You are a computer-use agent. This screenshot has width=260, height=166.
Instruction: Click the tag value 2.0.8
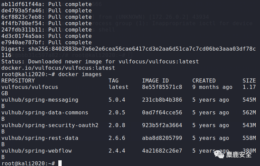[x=117, y=125]
